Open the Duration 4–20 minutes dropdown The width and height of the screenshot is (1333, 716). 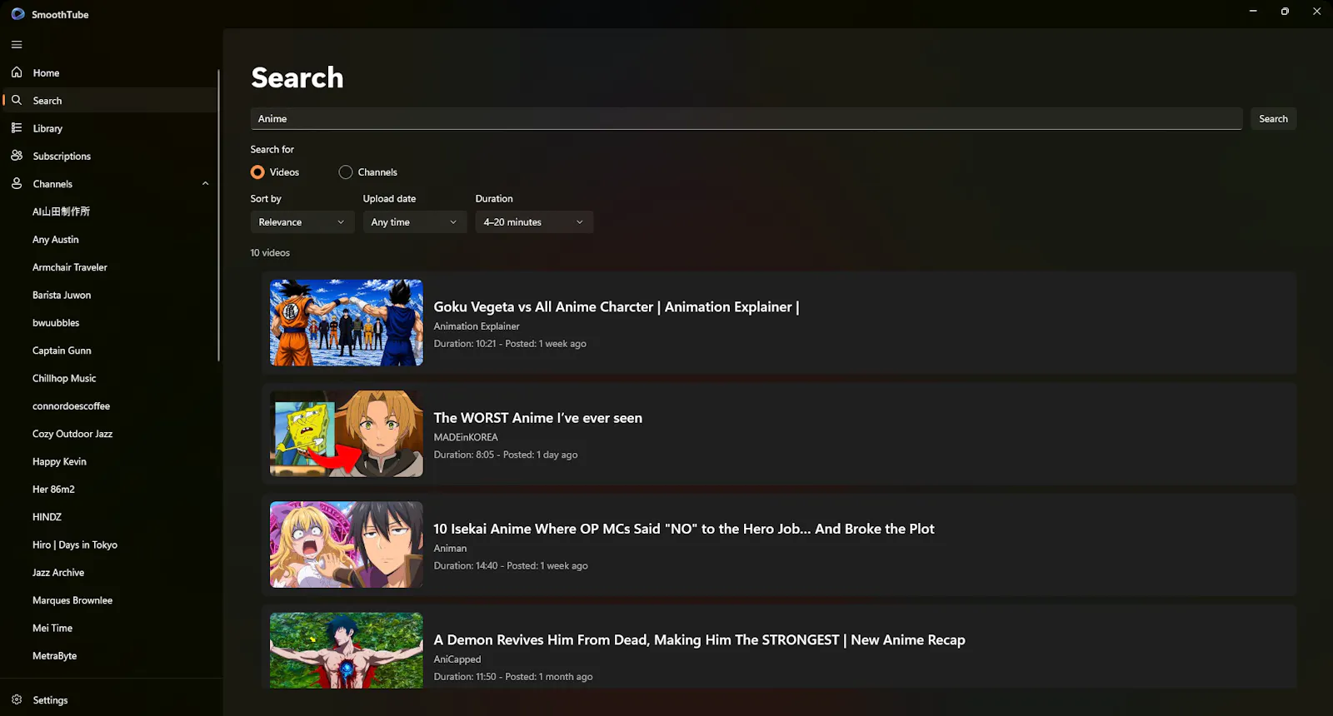[534, 222]
